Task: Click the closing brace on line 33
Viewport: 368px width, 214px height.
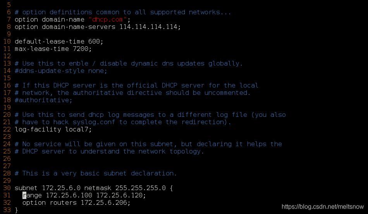Action: point(16,210)
